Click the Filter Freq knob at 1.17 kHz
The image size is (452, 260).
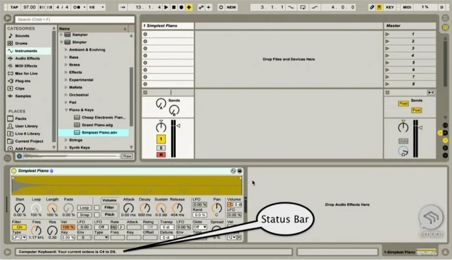pos(36,230)
